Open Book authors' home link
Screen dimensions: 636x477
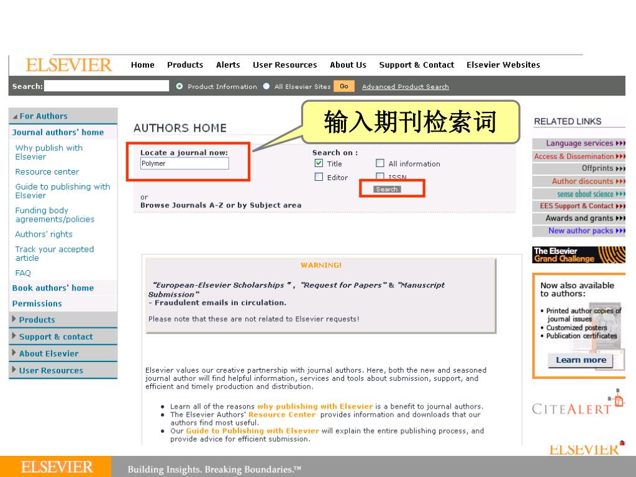point(53,288)
